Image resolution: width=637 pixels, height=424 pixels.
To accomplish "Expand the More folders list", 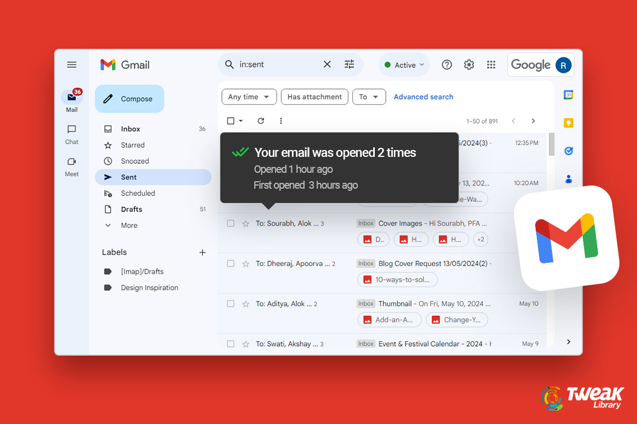I will pos(129,225).
